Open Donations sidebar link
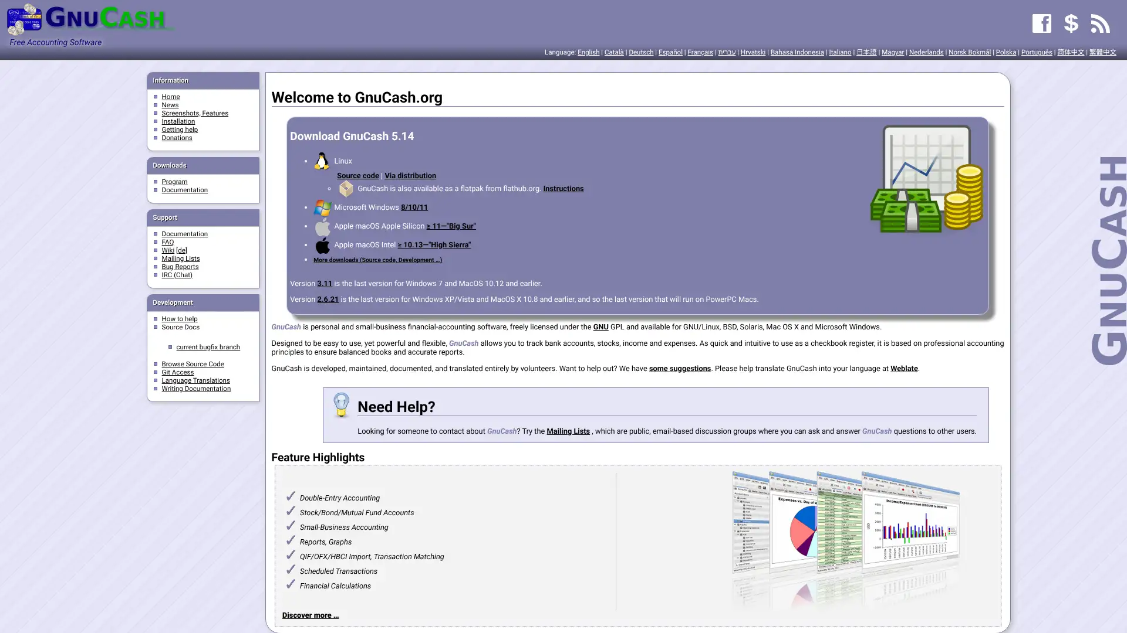 177,138
